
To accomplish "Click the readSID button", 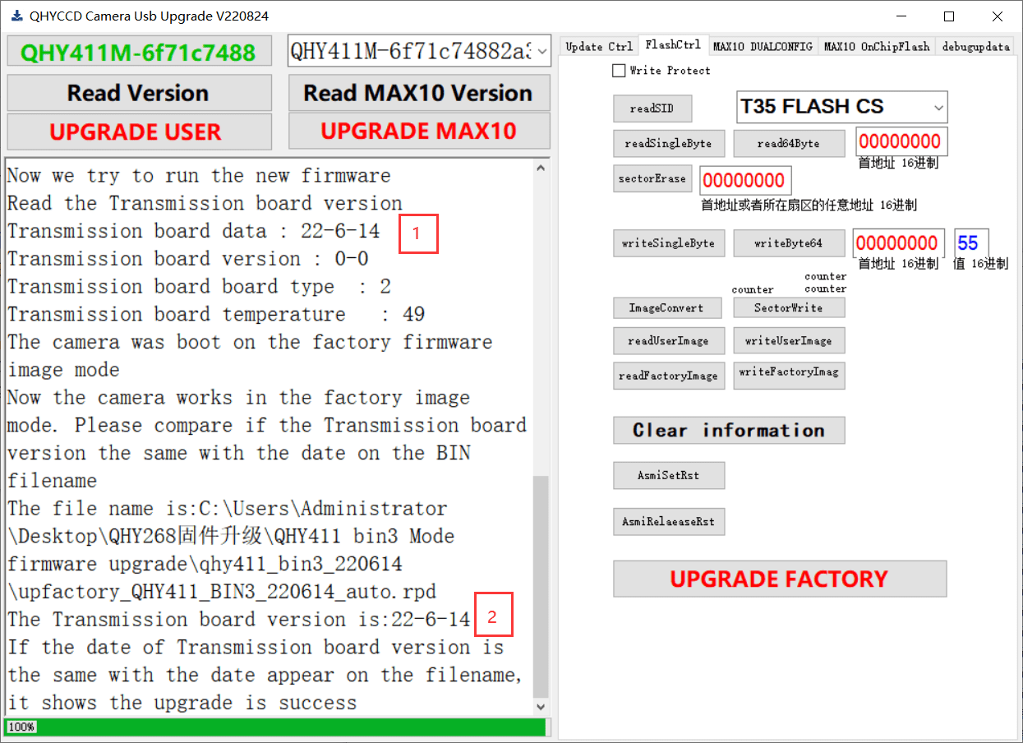I will [653, 108].
